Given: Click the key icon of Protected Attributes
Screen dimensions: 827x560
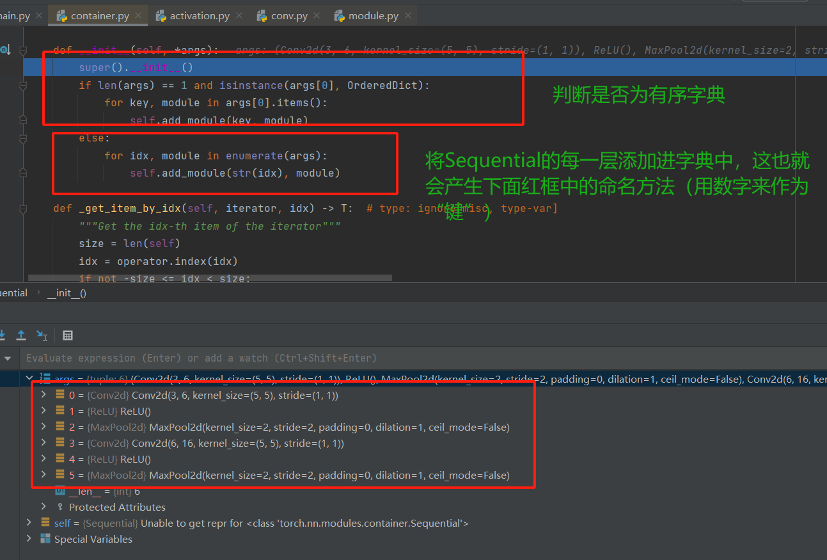Looking at the screenshot, I should click(61, 507).
